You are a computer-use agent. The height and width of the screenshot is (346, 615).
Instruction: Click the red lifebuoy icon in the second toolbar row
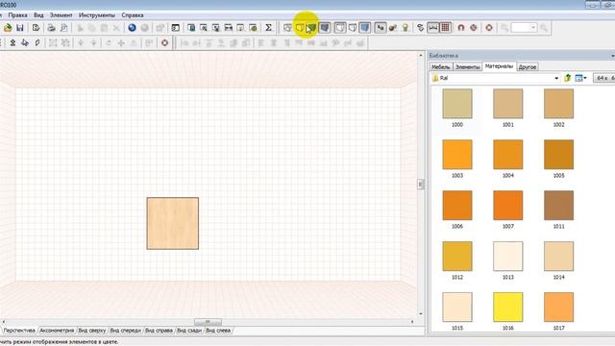(x=164, y=42)
